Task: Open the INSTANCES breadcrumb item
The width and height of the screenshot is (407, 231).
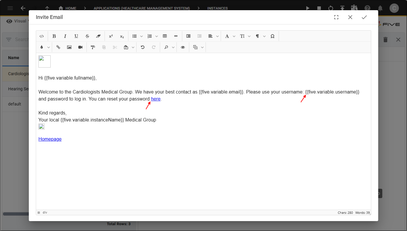Action: (217, 8)
